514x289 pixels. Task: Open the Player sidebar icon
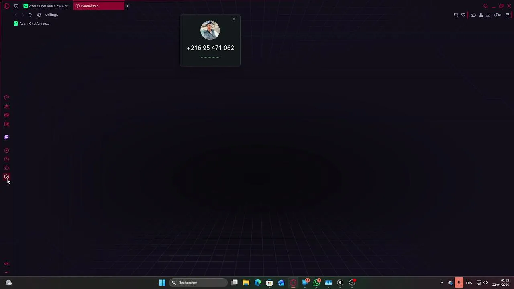[x=6, y=151]
